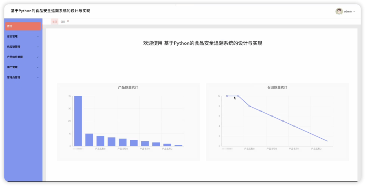Click the 11111111111 label under the bar chart
The image size is (365, 186).
(78, 149)
